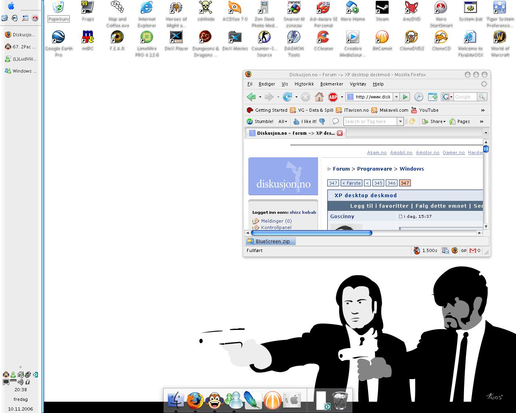This screenshot has height=413, width=516.
Task: Open the Firefox Home page button
Action: point(319,97)
